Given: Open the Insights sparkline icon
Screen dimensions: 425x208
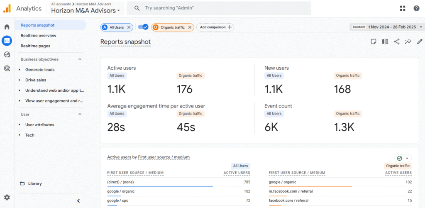Looking at the screenshot, I should click(408, 42).
